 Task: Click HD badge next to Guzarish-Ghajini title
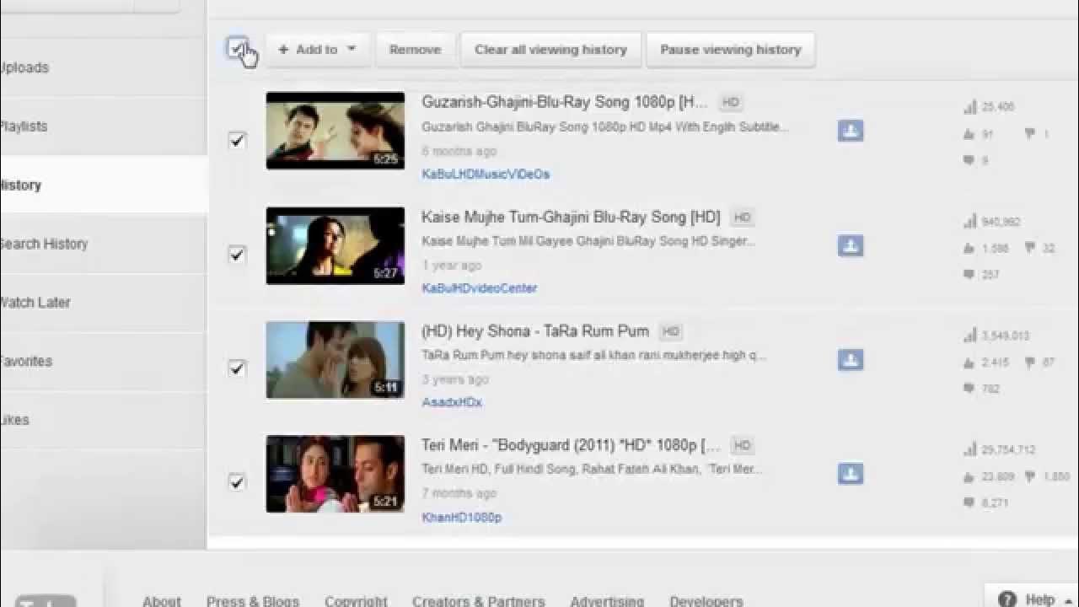coord(731,102)
